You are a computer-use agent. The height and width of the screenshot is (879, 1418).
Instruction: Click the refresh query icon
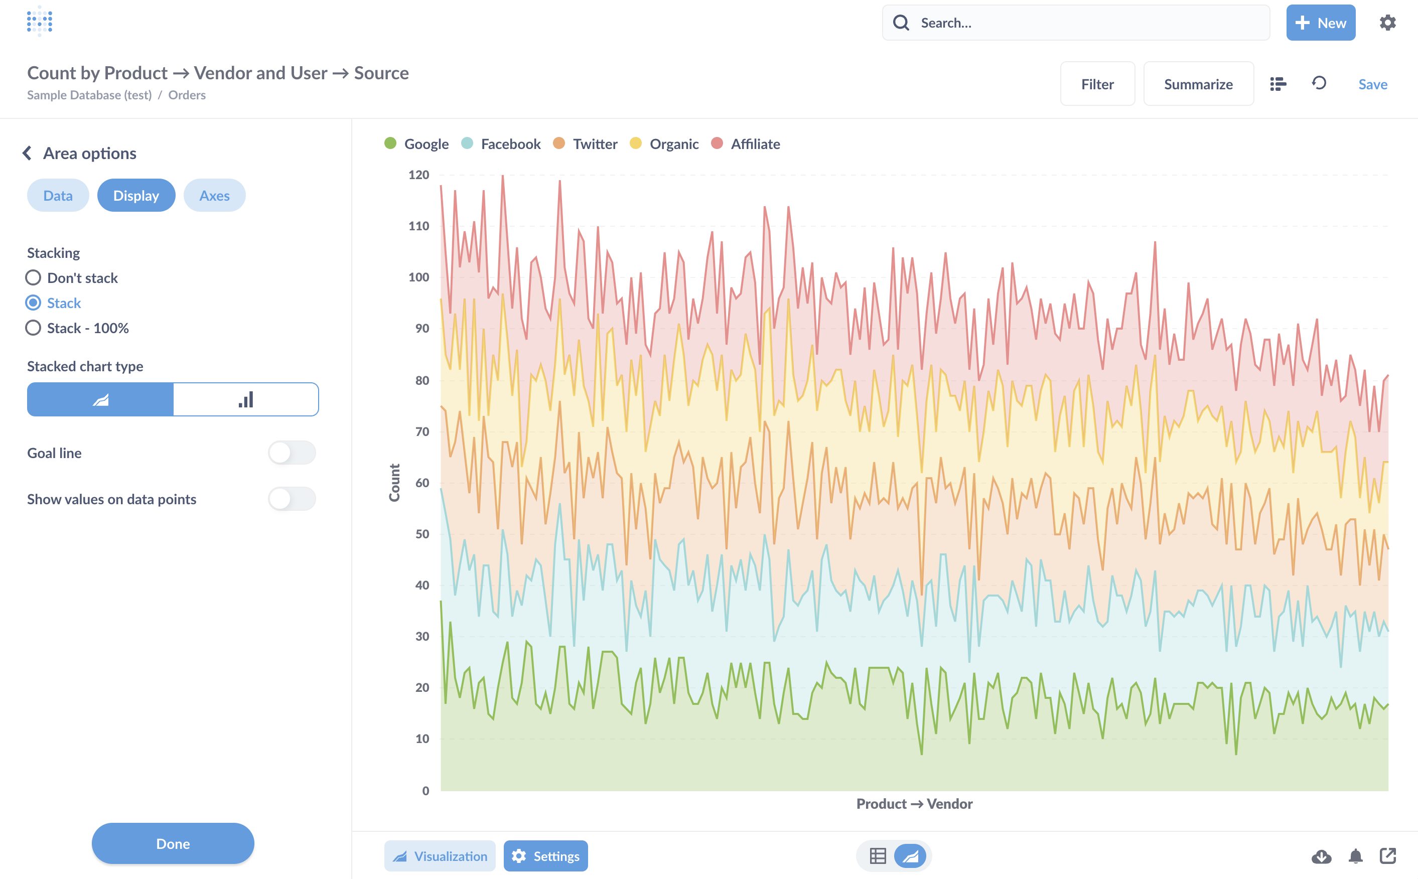[1319, 83]
